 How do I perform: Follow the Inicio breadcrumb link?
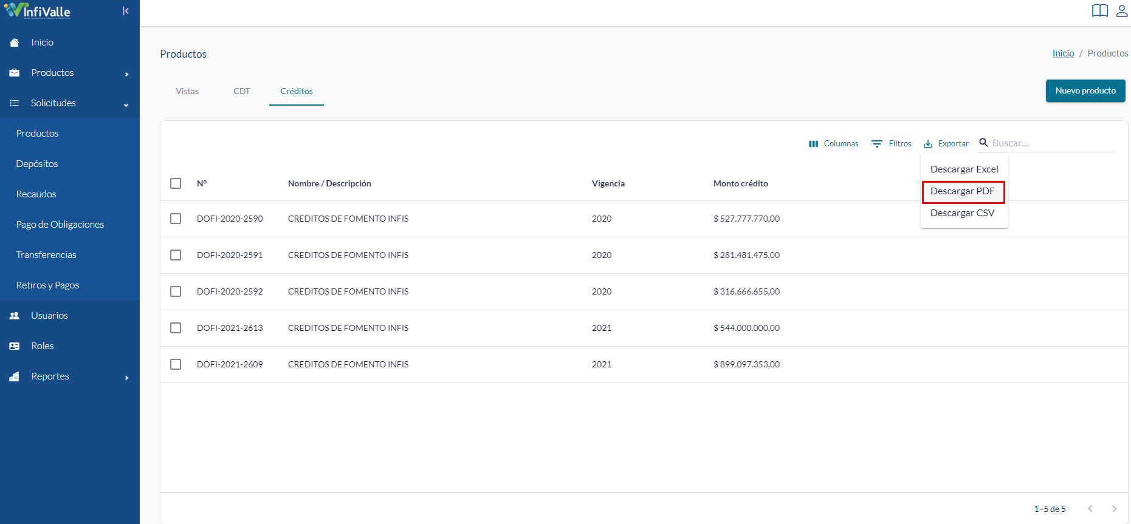coord(1063,53)
